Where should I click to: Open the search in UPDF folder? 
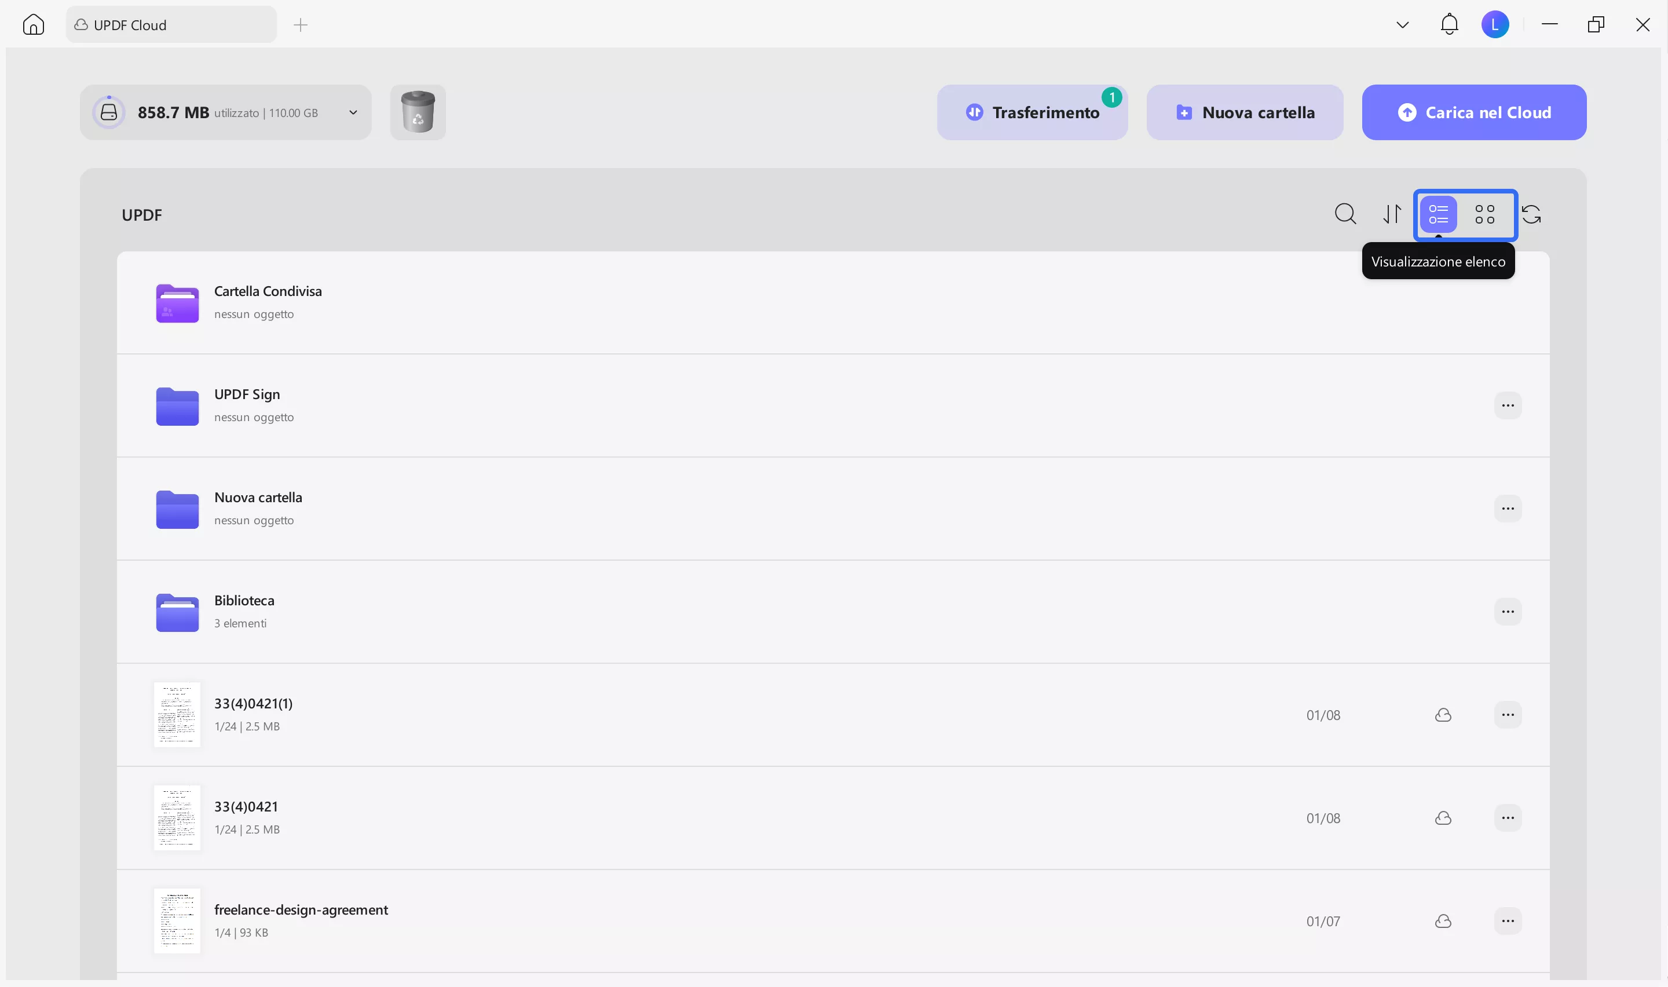point(1345,214)
